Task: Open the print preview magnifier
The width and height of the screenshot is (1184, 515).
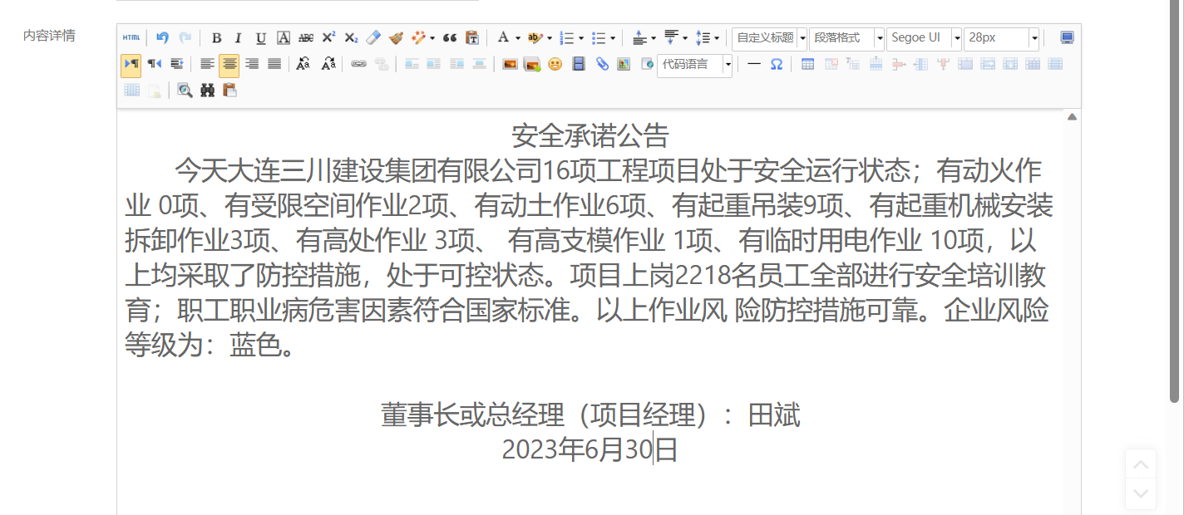Action: click(x=185, y=90)
